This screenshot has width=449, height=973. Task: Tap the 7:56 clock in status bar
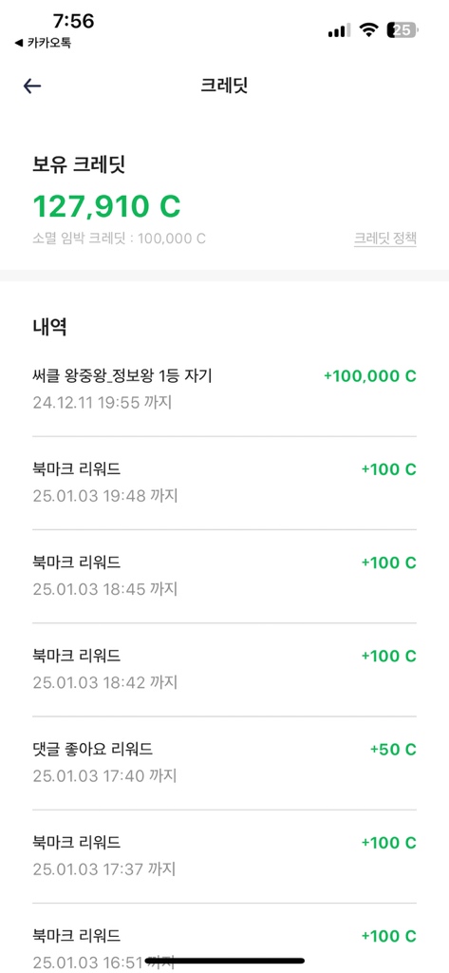(x=73, y=21)
